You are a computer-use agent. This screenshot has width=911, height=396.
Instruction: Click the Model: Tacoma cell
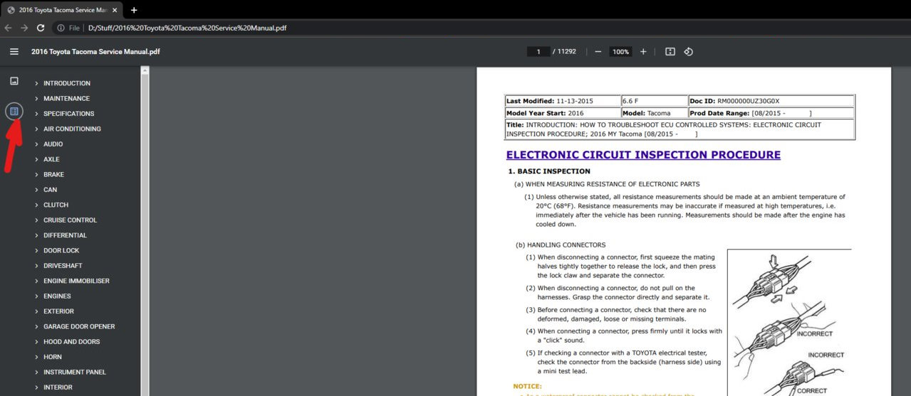click(x=654, y=113)
